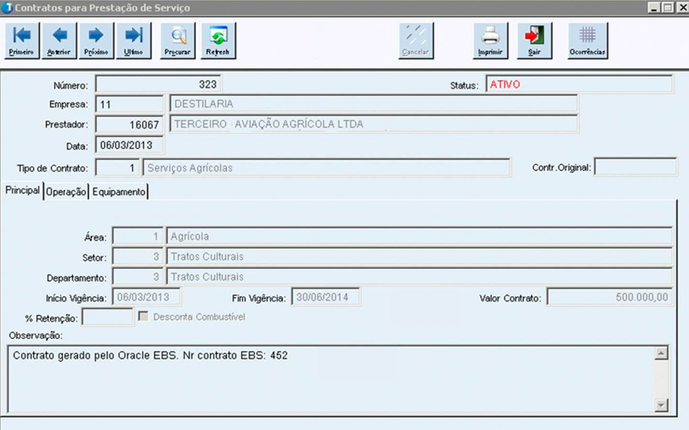Select the Contr.Original field
The image size is (689, 430).
(x=635, y=167)
